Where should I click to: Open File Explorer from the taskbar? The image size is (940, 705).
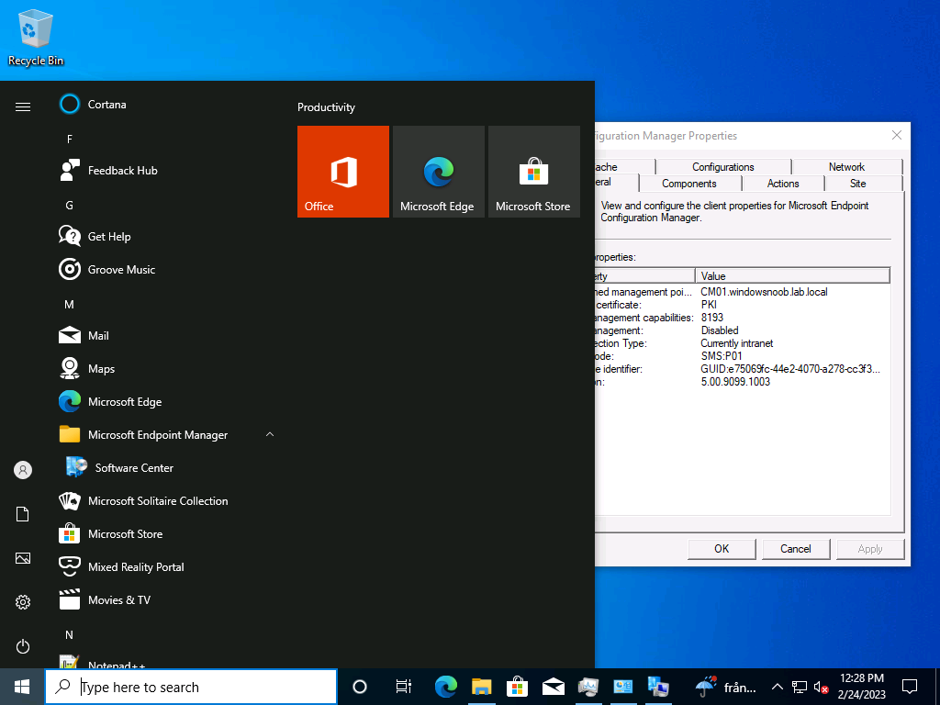[481, 687]
